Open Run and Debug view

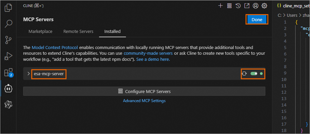pyautogui.click(x=8, y=56)
